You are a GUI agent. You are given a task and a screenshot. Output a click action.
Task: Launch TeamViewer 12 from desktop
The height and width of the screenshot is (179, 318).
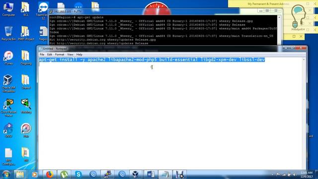coord(43,10)
